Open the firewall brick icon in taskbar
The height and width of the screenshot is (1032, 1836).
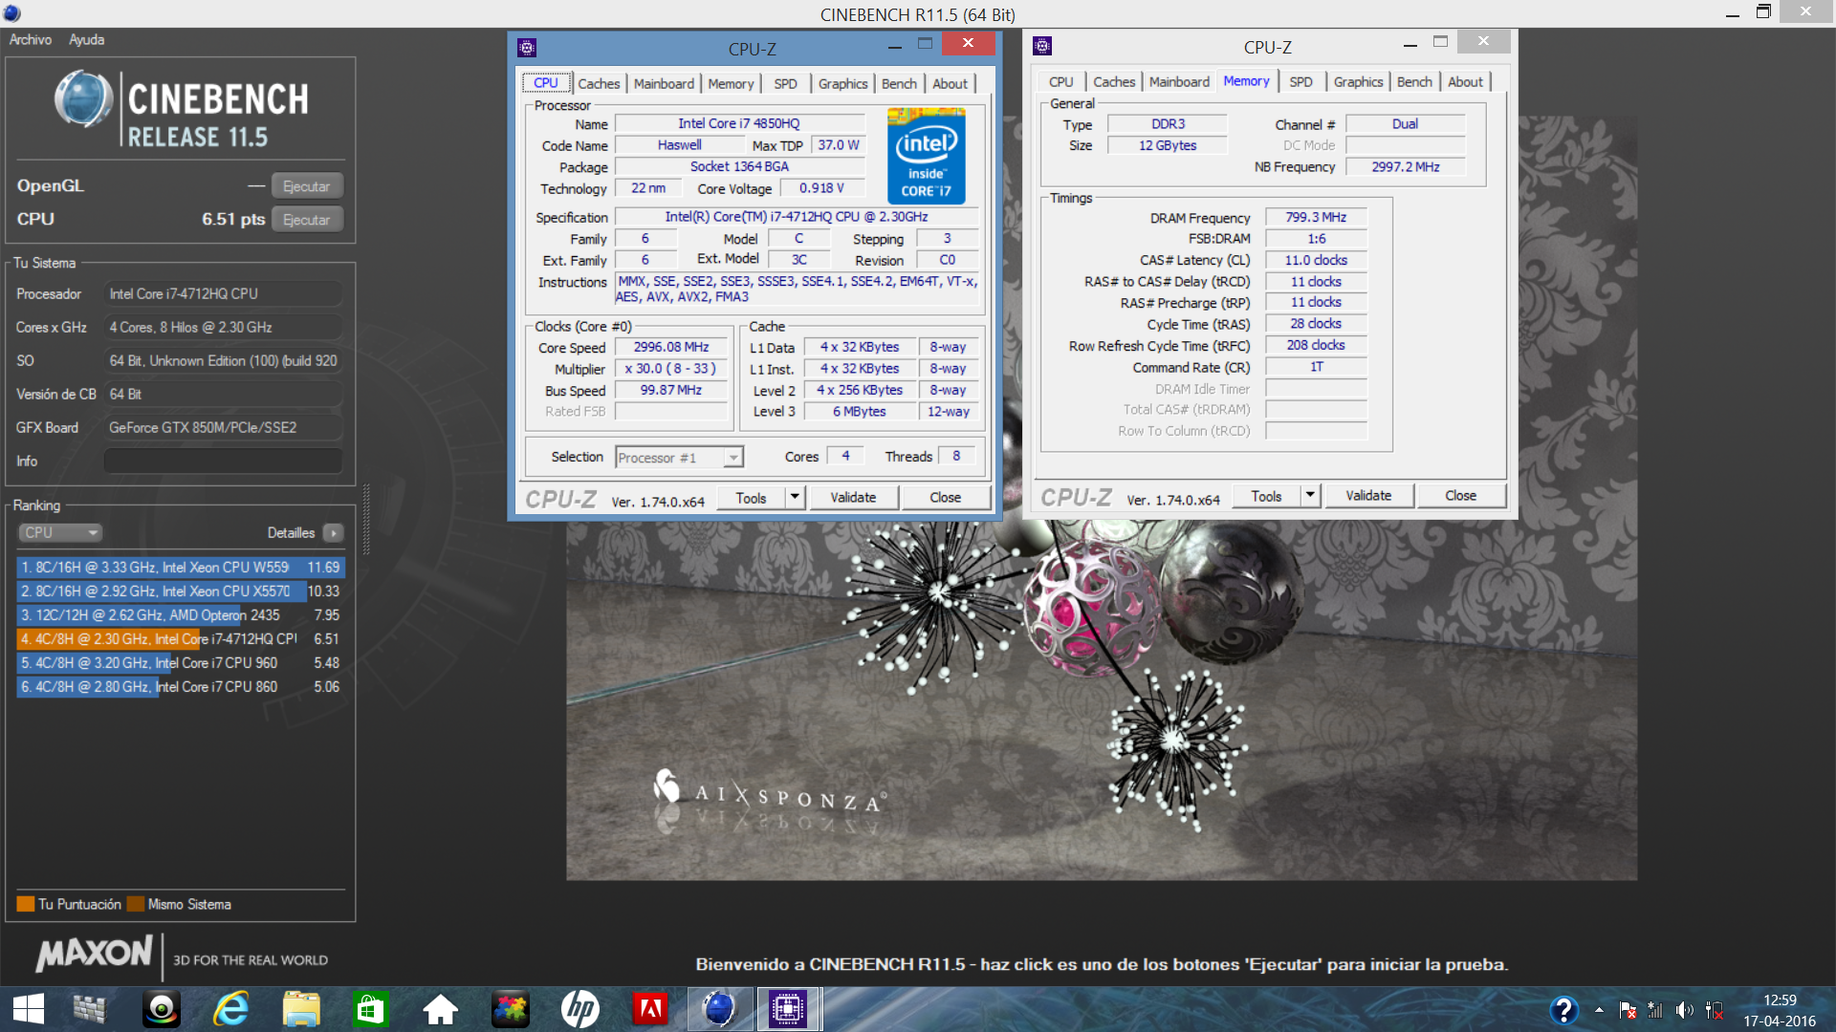(x=90, y=1009)
